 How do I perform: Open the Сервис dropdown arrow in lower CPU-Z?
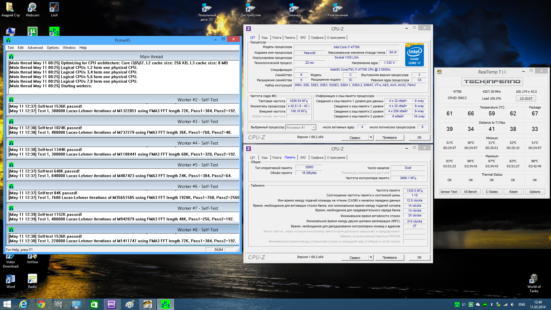[x=371, y=257]
